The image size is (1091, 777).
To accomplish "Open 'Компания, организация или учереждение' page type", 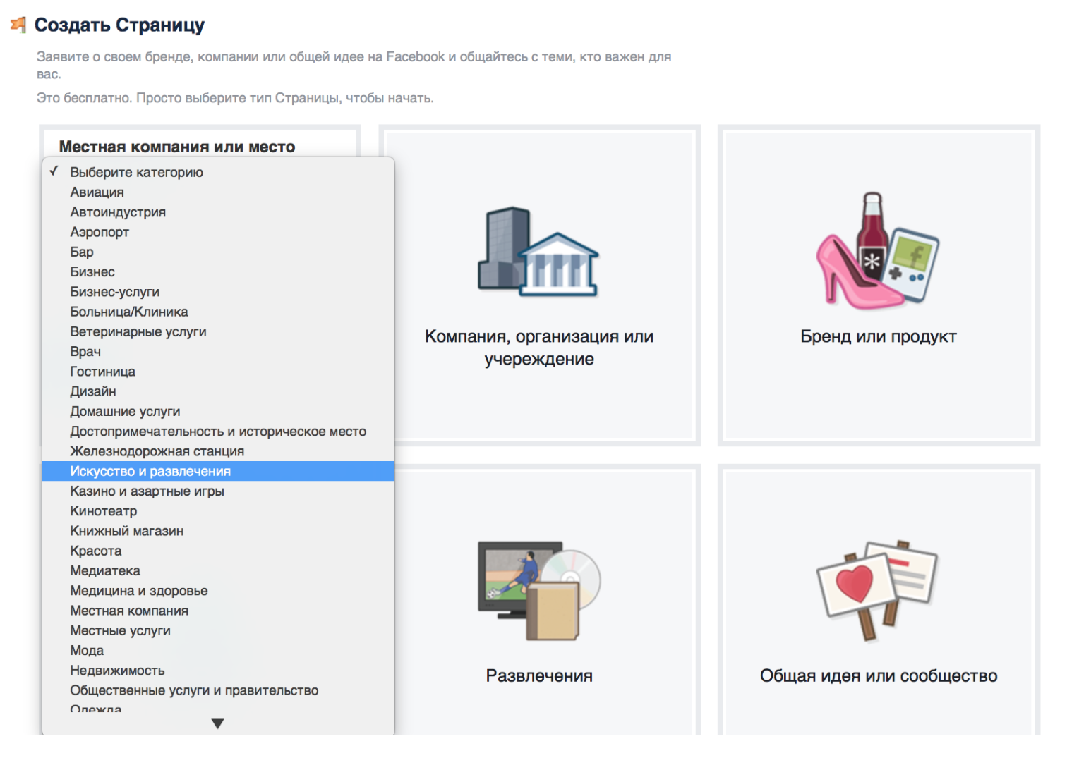I will point(539,347).
